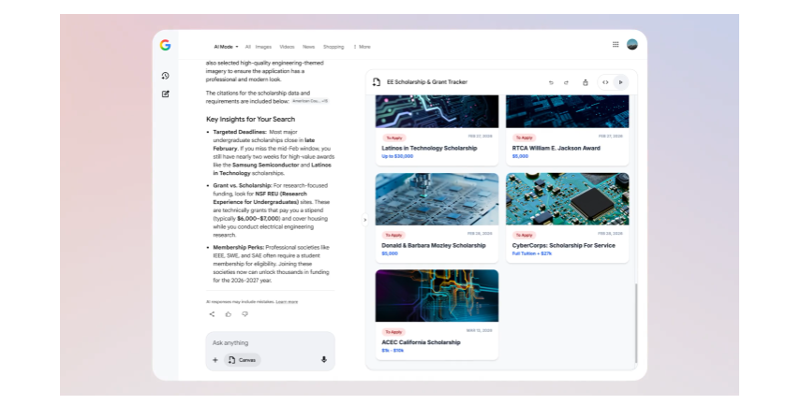Click the thumbs down feedback icon
Screen dimensions: 801x419
(x=245, y=314)
